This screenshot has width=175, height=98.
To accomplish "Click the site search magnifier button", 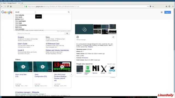I will [x=67, y=33].
